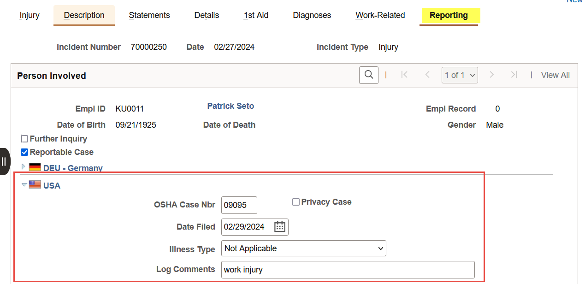
Task: Click the previous row arrow
Action: [427, 75]
